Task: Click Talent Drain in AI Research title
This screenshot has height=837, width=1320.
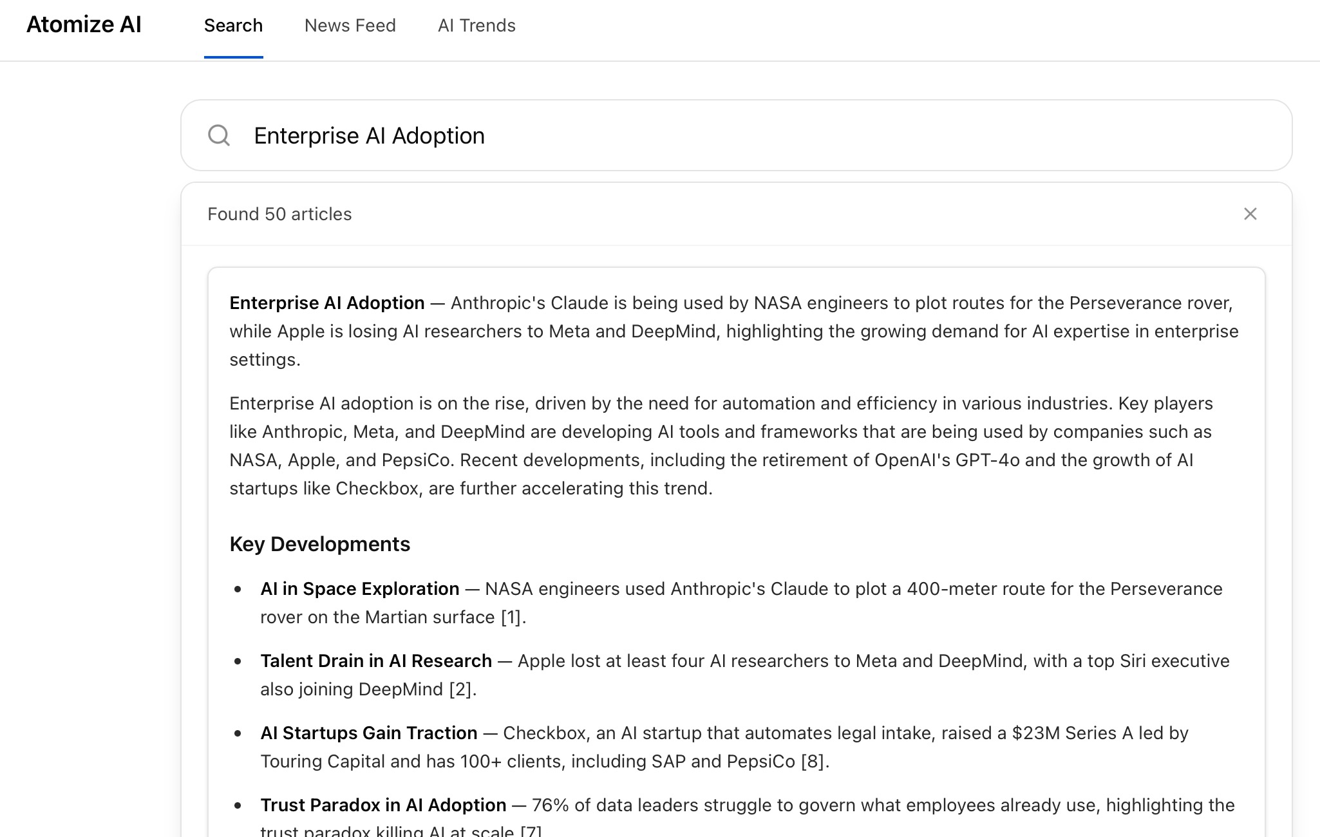Action: [376, 661]
